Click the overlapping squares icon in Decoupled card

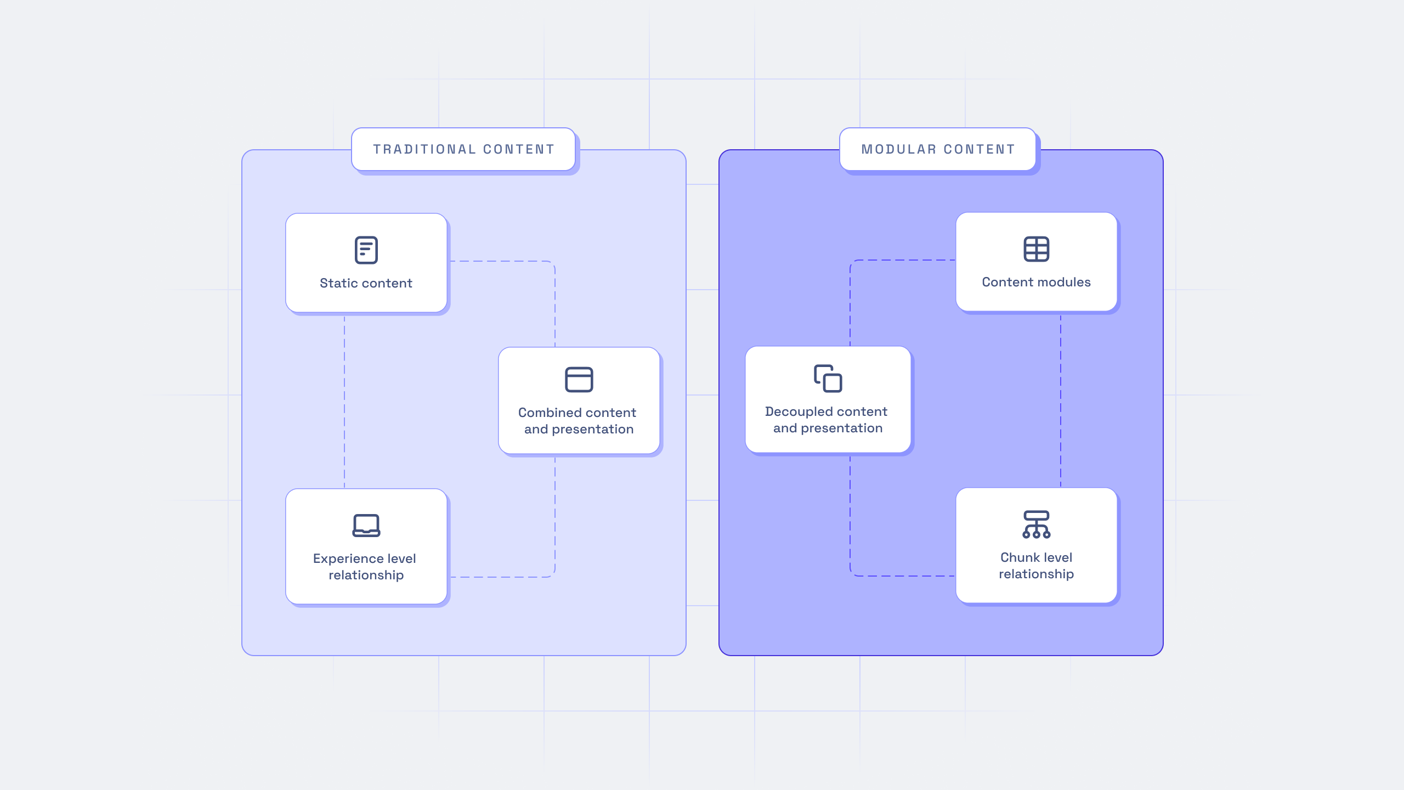tap(828, 379)
